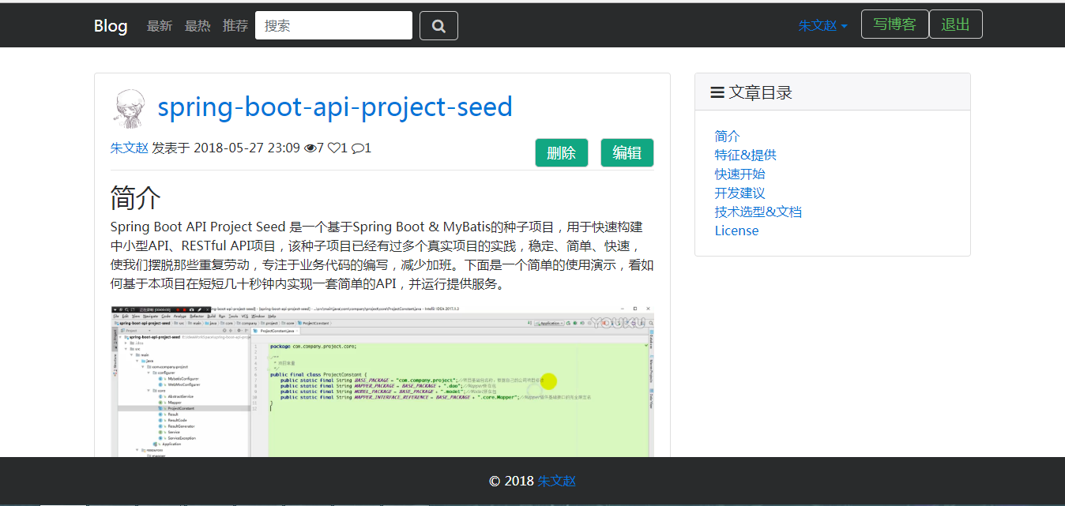
Task: Click the search magnifier icon button
Action: pyautogui.click(x=438, y=25)
